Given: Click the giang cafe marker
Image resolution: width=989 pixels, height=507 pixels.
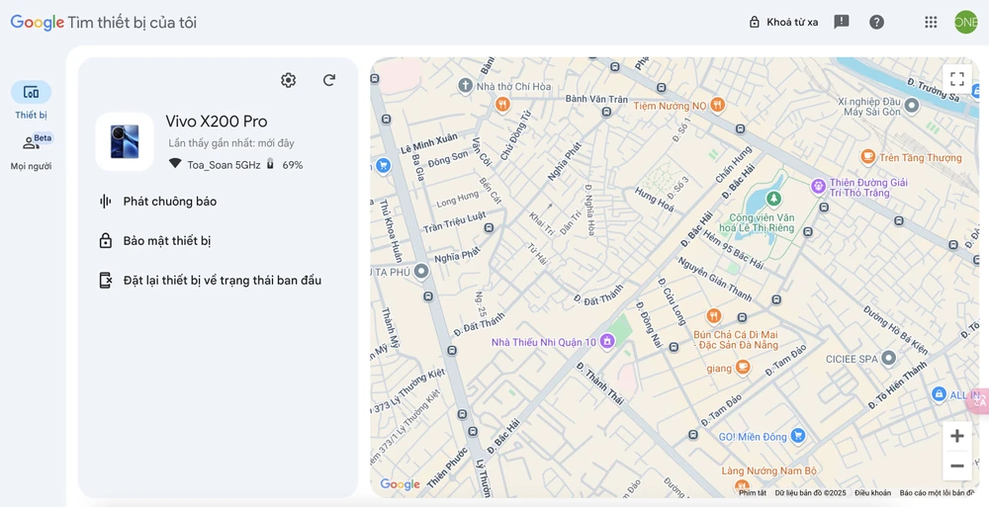Looking at the screenshot, I should (x=743, y=367).
